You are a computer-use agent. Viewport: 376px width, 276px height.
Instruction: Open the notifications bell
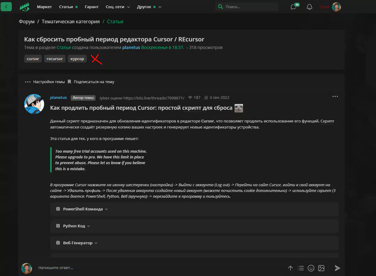309,7
